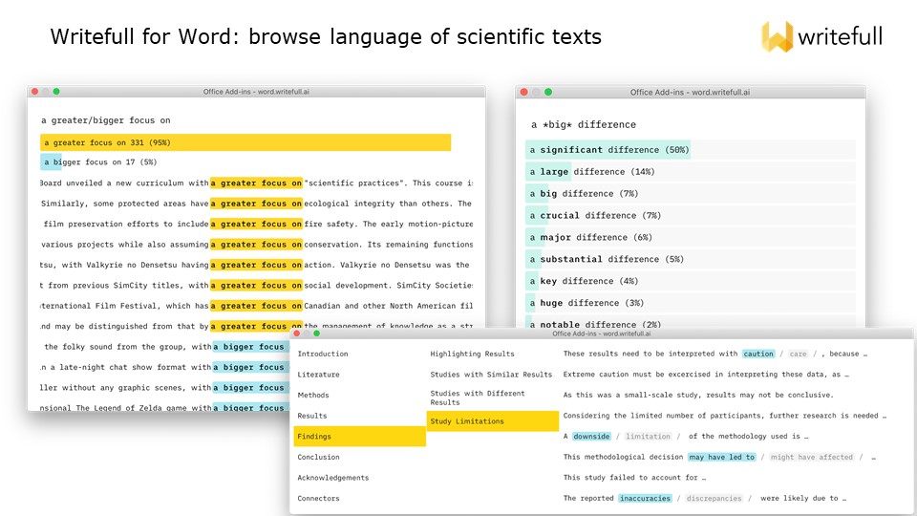Choose 'a key difference (4%)' result
The width and height of the screenshot is (917, 516).
[690, 281]
